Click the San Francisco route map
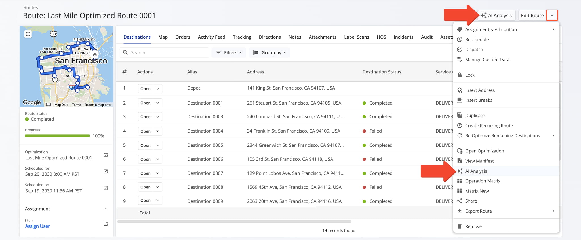581x240 pixels. click(x=67, y=66)
